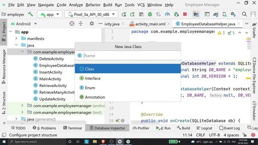
Task: Collapse the app module node
Action: click(10, 31)
